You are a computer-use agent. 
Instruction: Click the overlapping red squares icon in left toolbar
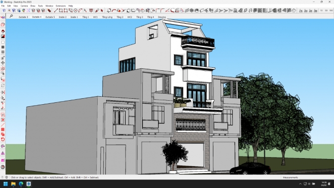tap(3, 135)
